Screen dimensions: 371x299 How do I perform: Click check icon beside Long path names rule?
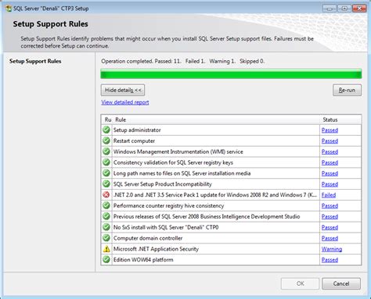pyautogui.click(x=106, y=173)
